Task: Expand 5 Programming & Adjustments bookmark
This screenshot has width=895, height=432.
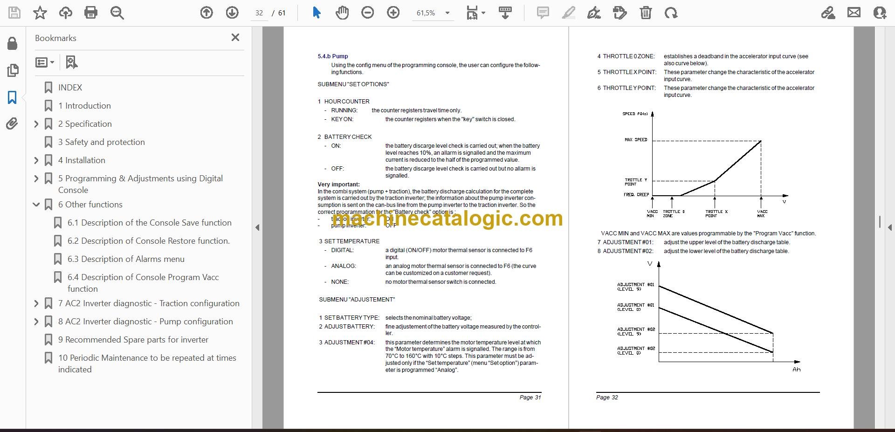Action: pos(36,178)
